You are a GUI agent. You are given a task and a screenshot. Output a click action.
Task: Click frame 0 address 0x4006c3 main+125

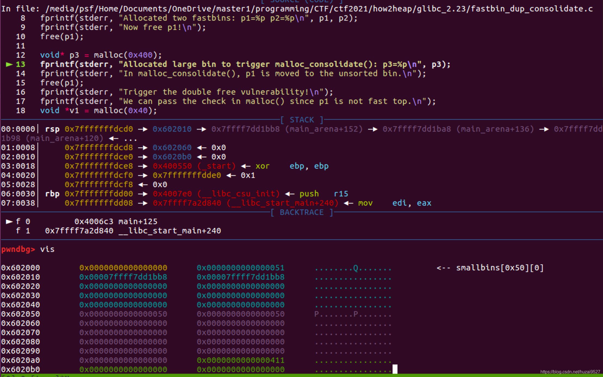tap(116, 222)
